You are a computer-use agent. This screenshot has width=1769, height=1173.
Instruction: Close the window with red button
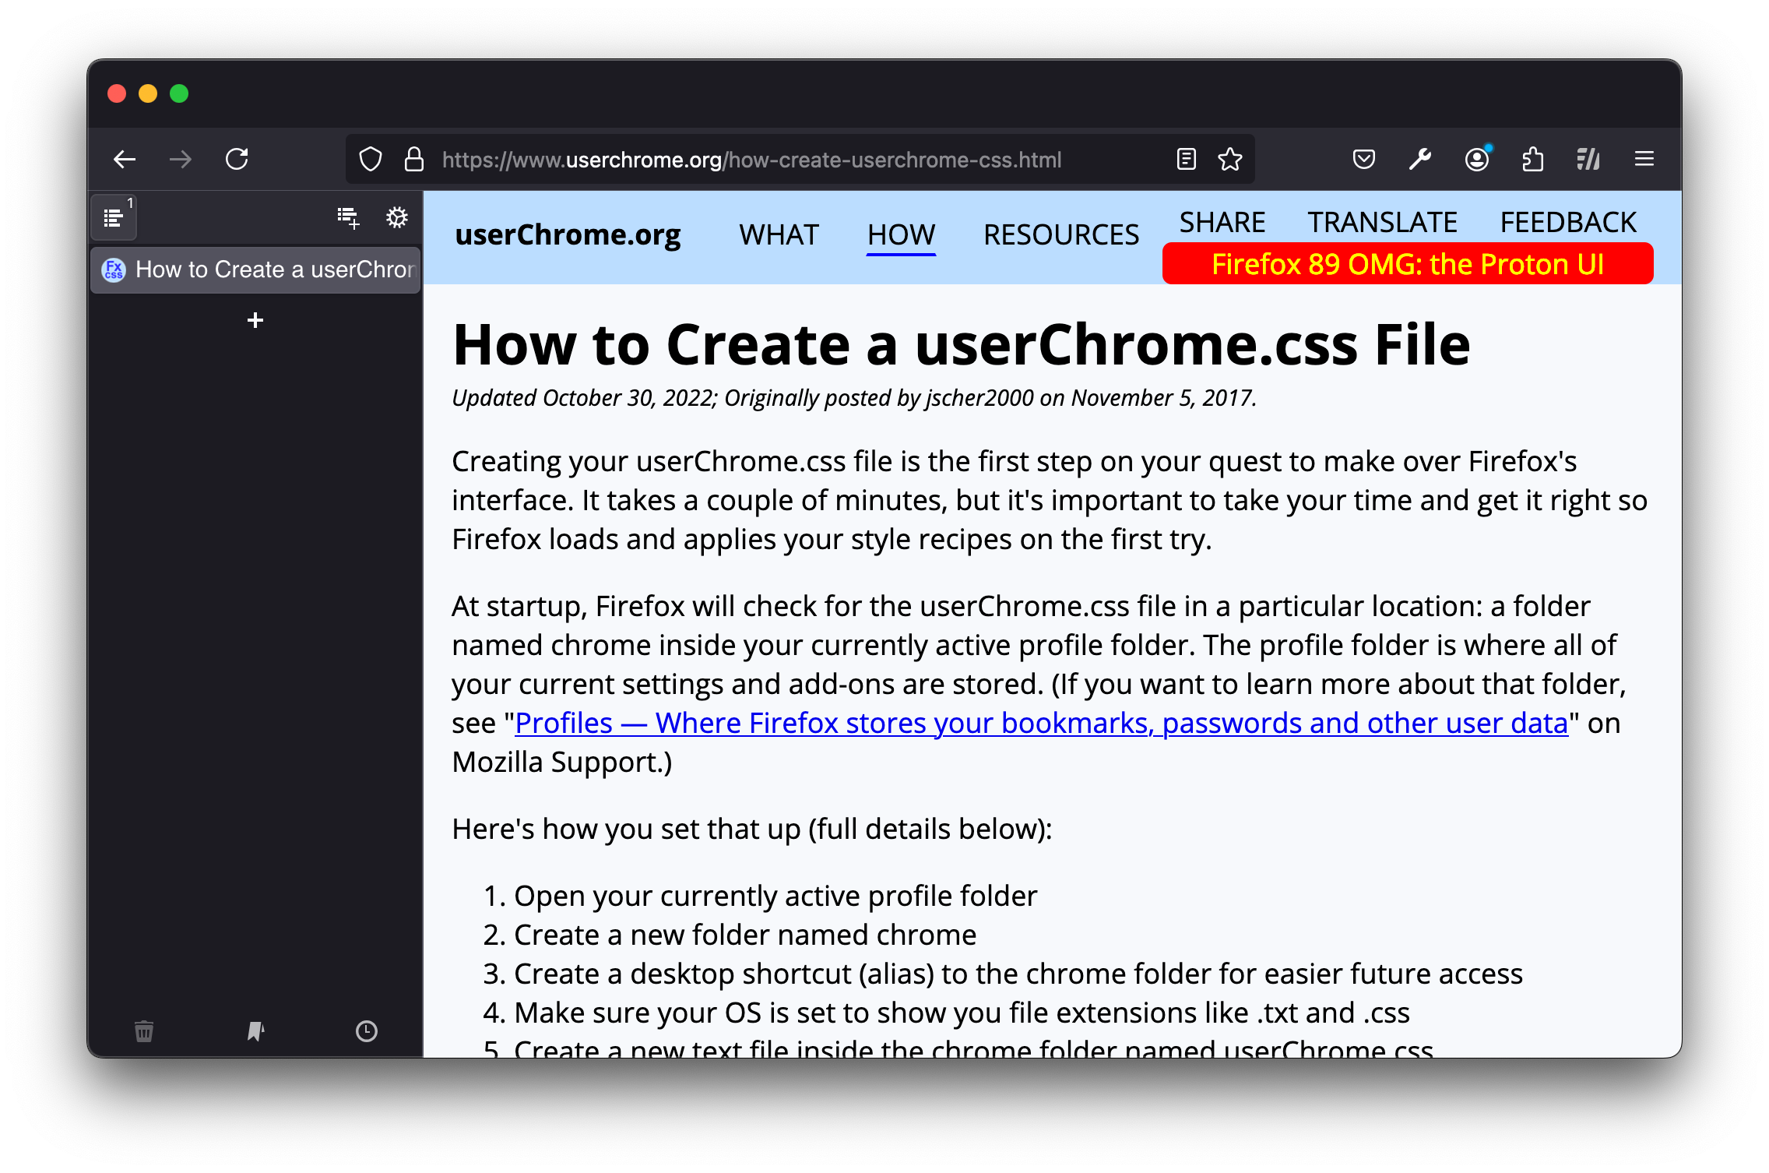pyautogui.click(x=117, y=93)
